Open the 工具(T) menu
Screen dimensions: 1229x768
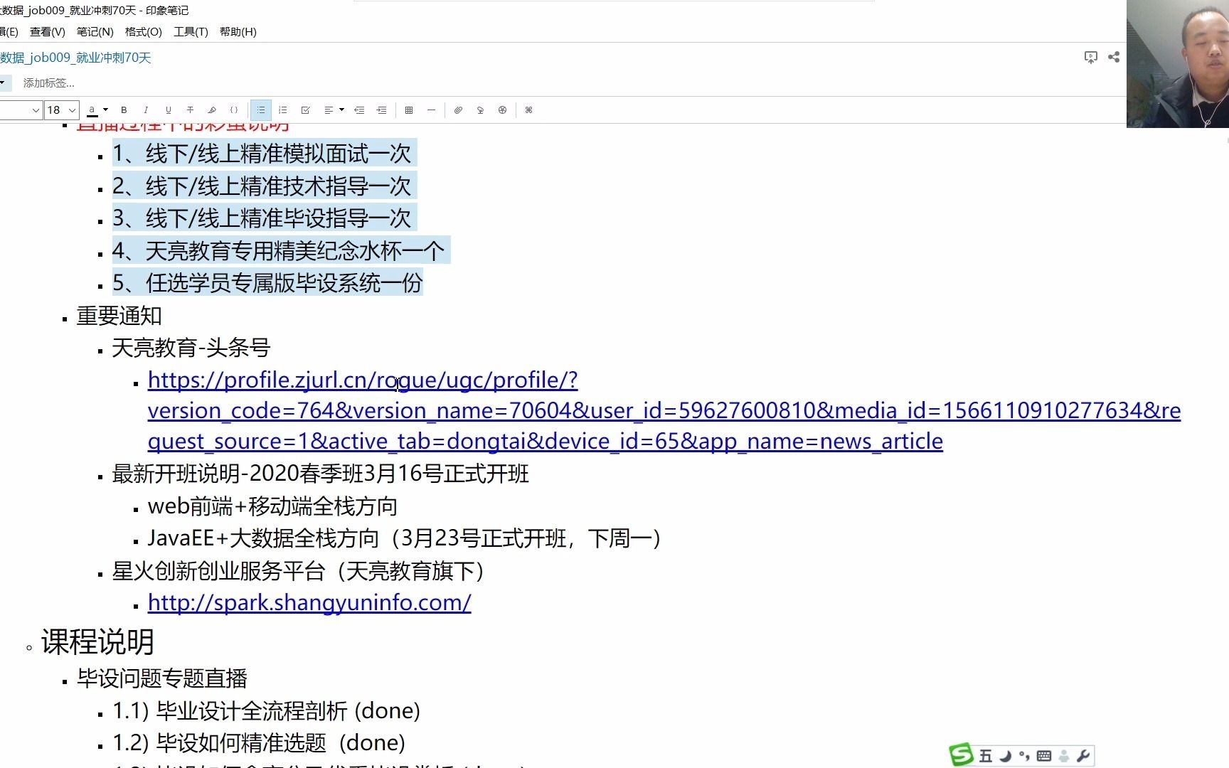(x=190, y=31)
